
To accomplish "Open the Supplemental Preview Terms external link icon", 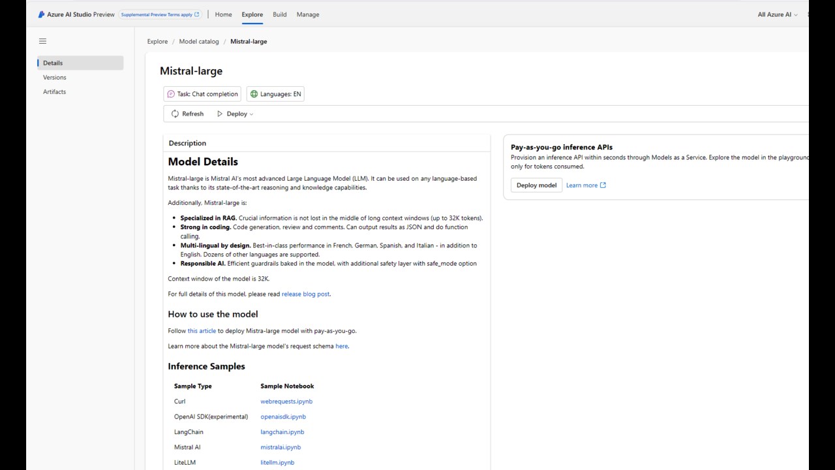I will 197,14.
